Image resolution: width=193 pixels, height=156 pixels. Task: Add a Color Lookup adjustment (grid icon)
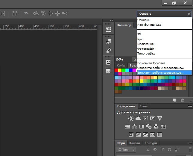[163, 126]
